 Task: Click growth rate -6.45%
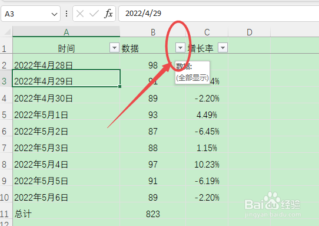[207, 132]
